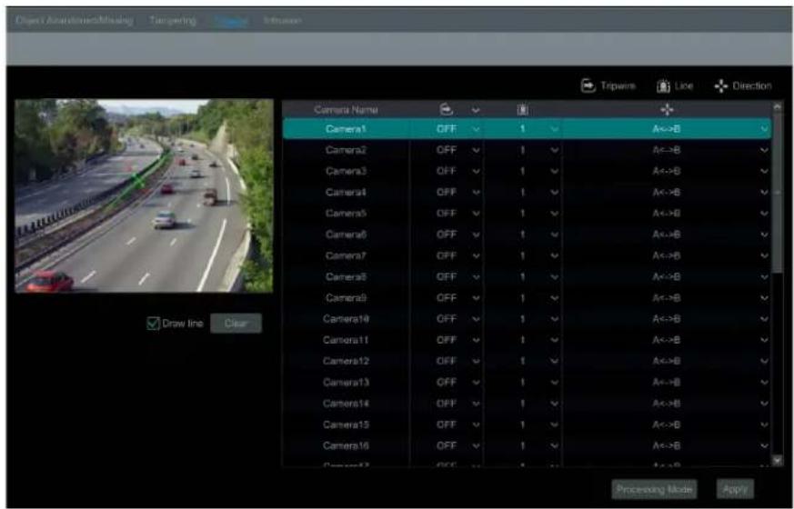Click the camera preview image
This screenshot has height=509, width=794.
[144, 195]
